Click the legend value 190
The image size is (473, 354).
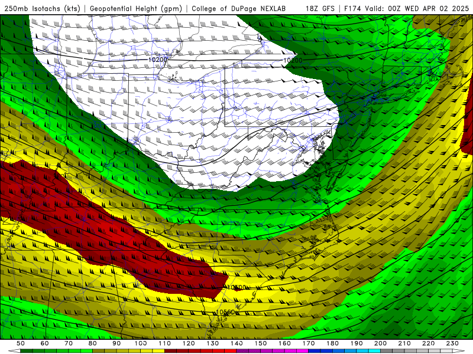click(x=357, y=343)
